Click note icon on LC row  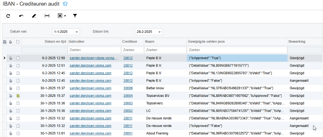(18, 111)
